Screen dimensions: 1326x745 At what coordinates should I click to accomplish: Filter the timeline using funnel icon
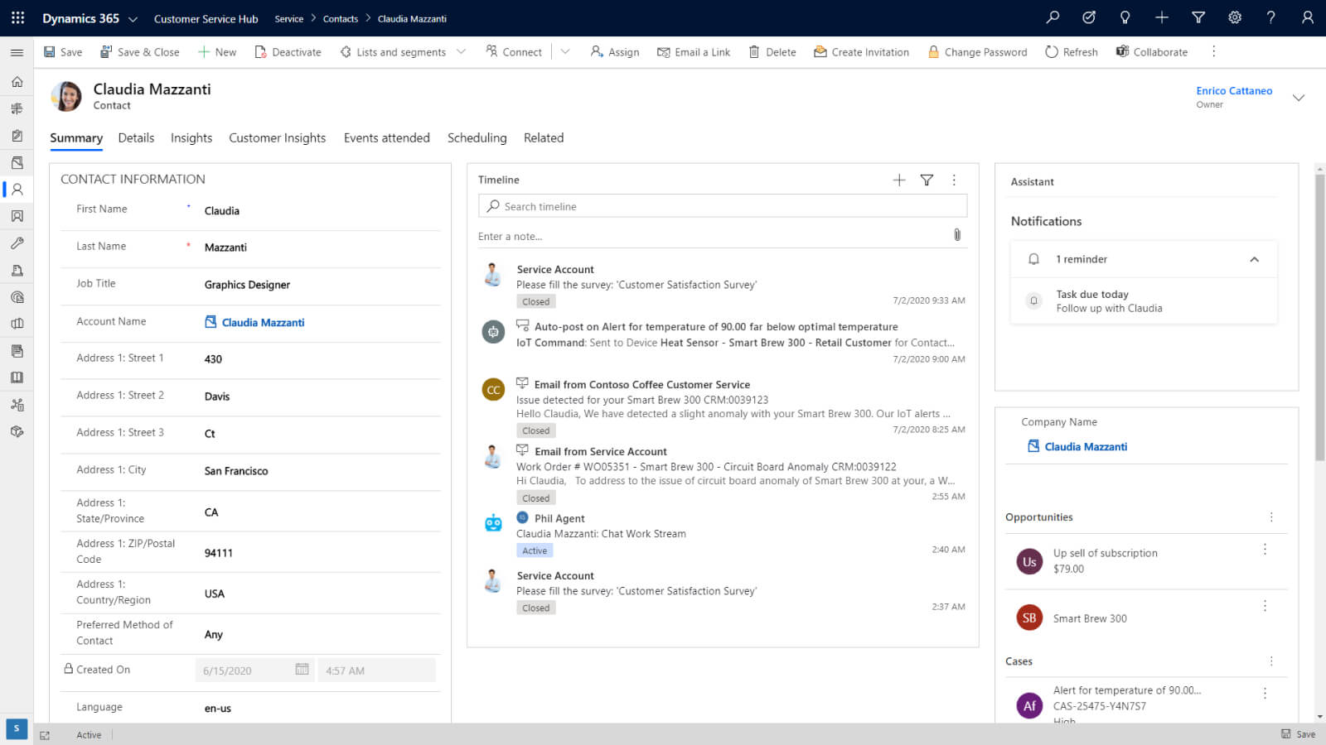pyautogui.click(x=927, y=180)
